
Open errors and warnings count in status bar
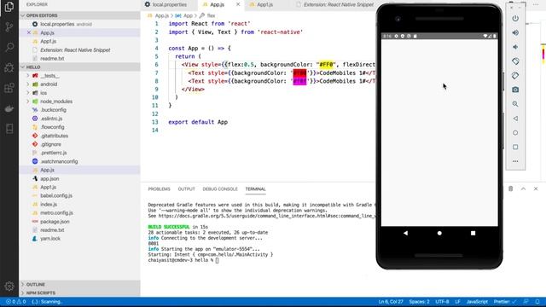tap(15, 302)
